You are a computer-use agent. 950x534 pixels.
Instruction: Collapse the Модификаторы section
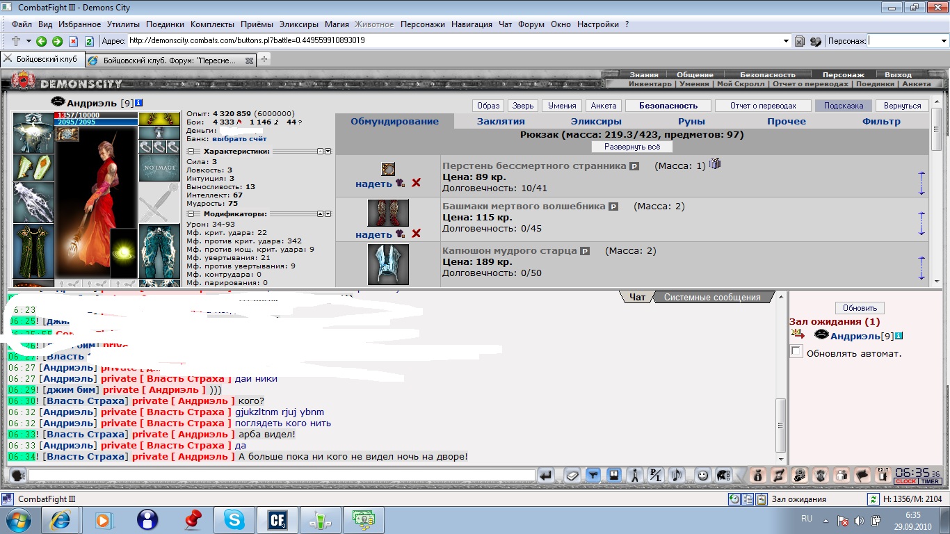click(191, 214)
